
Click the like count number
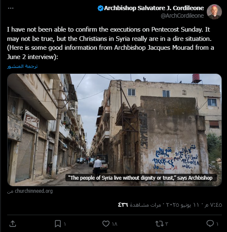pos(115,224)
